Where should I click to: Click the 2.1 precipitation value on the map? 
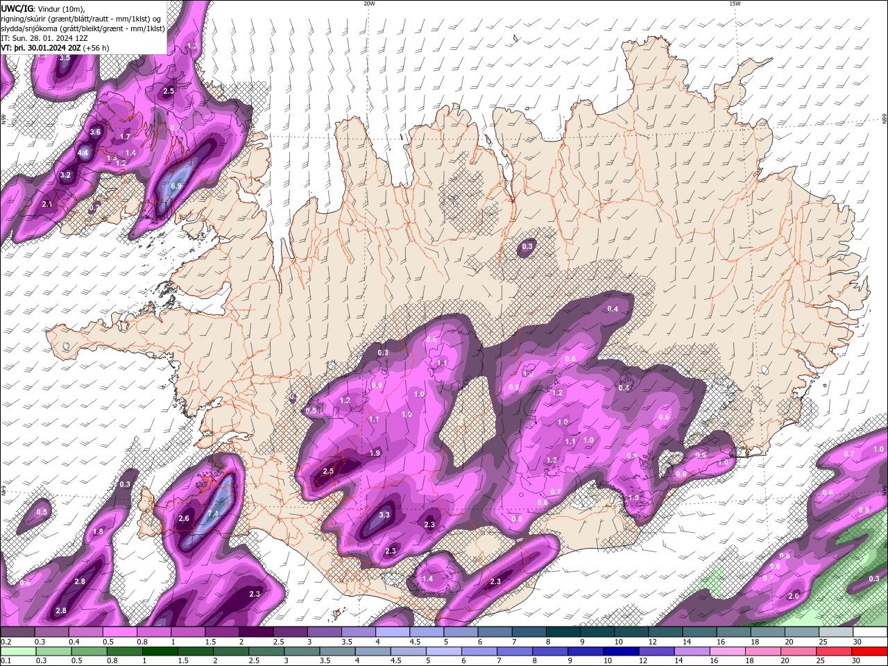click(47, 204)
